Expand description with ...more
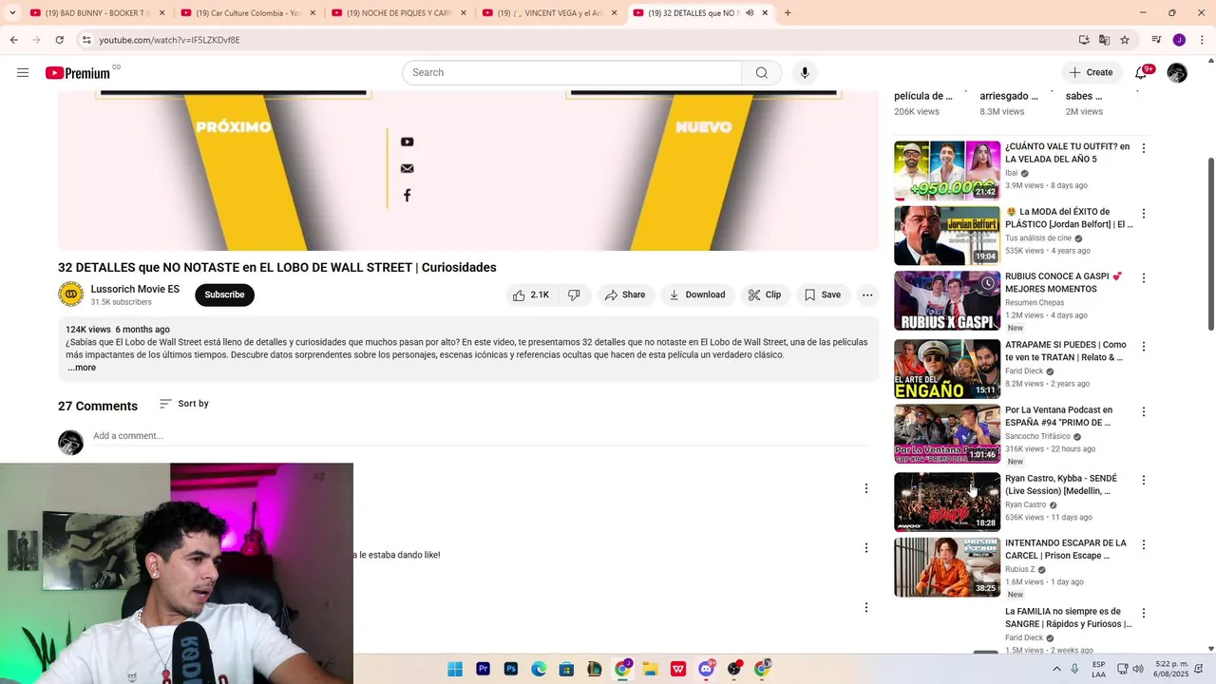The image size is (1216, 684). click(82, 368)
